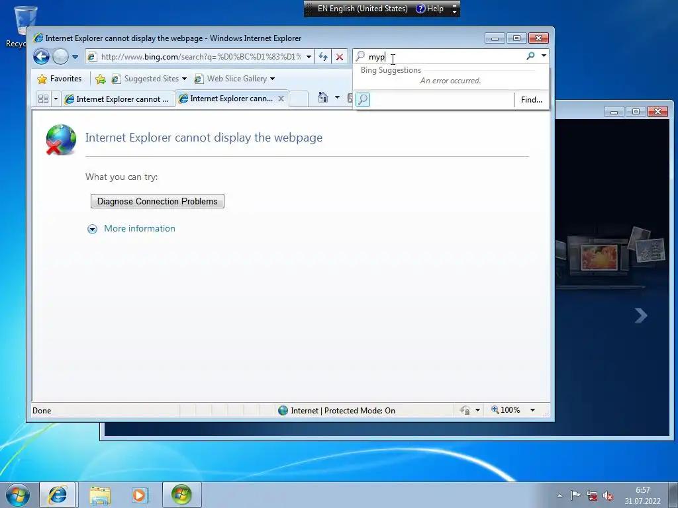Screen dimensions: 678x508
Task: Expand the address bar history dropdown
Action: click(309, 57)
